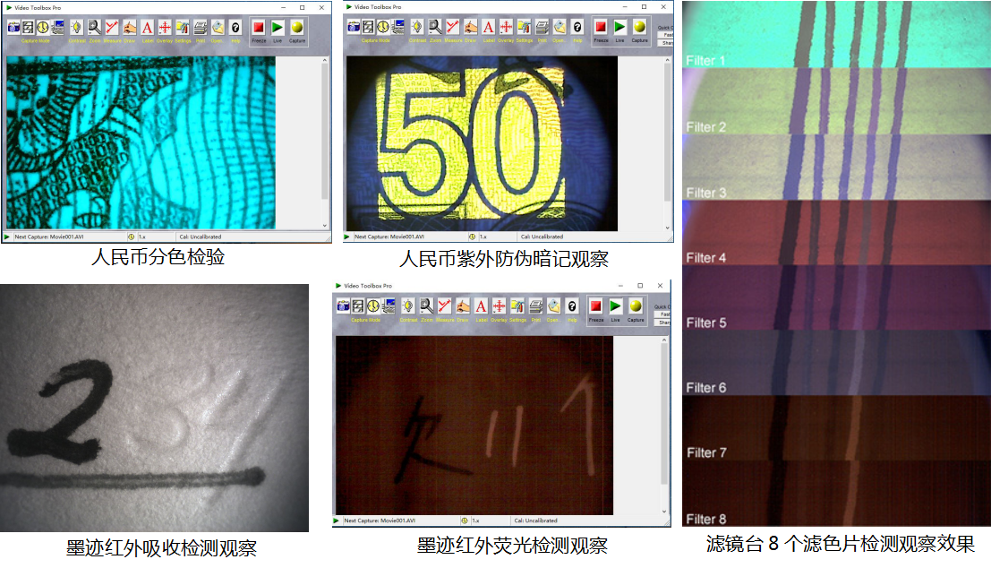Image resolution: width=991 pixels, height=568 pixels.
Task: Select camera snapshot capture mode in cyan banknote window
Action: pyautogui.click(x=13, y=27)
